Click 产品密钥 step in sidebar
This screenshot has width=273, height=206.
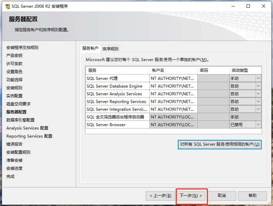[x=14, y=55]
